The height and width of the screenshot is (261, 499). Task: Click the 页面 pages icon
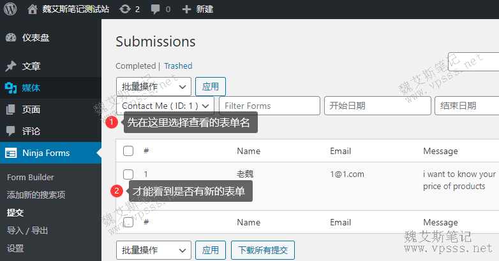tap(11, 109)
